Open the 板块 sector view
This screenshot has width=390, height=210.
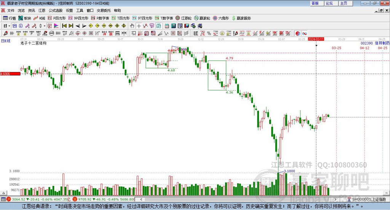coord(24,18)
